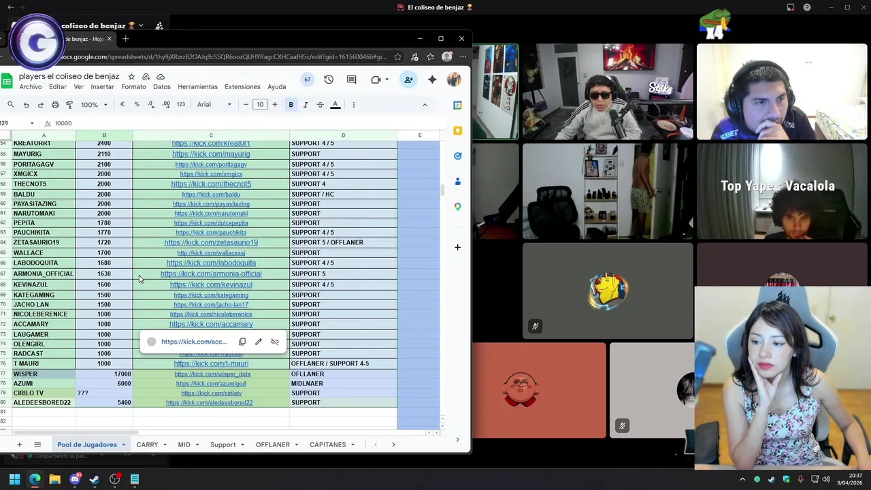
Task: Switch to the MID sheet tab
Action: pos(184,444)
